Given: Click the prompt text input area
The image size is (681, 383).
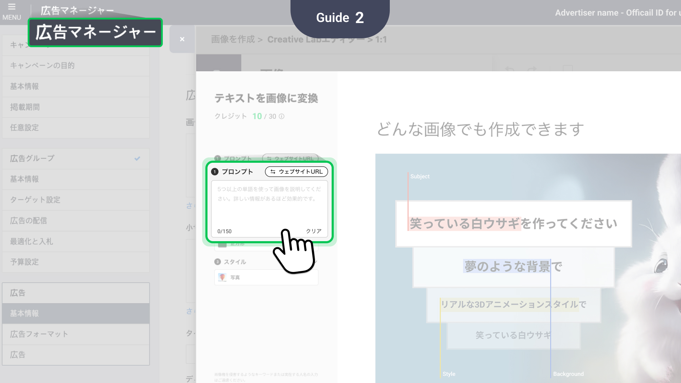Looking at the screenshot, I should 269,206.
